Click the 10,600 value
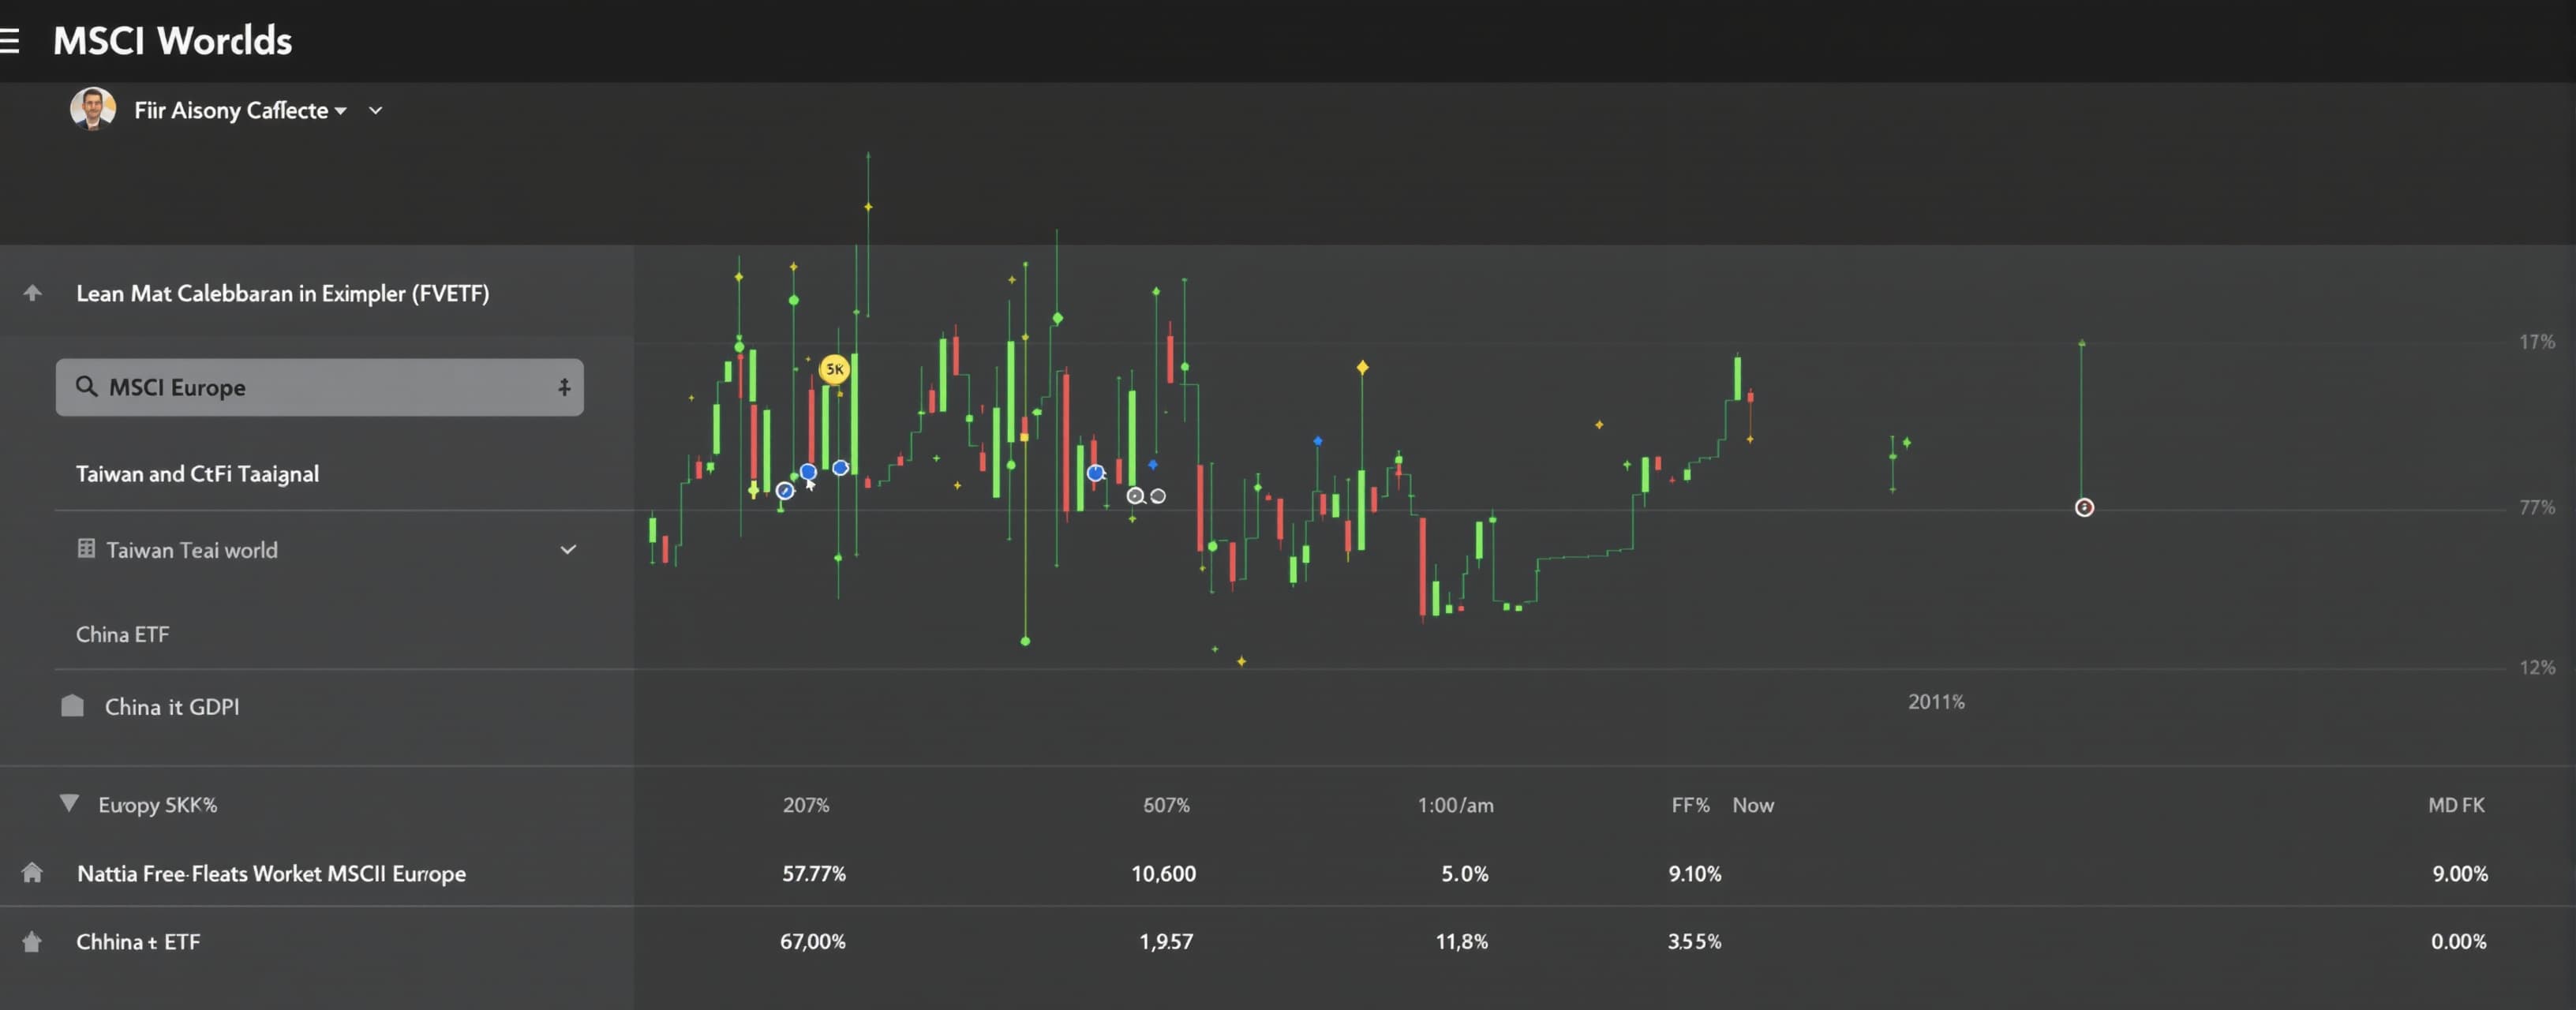Viewport: 2576px width, 1010px height. coord(1163,874)
